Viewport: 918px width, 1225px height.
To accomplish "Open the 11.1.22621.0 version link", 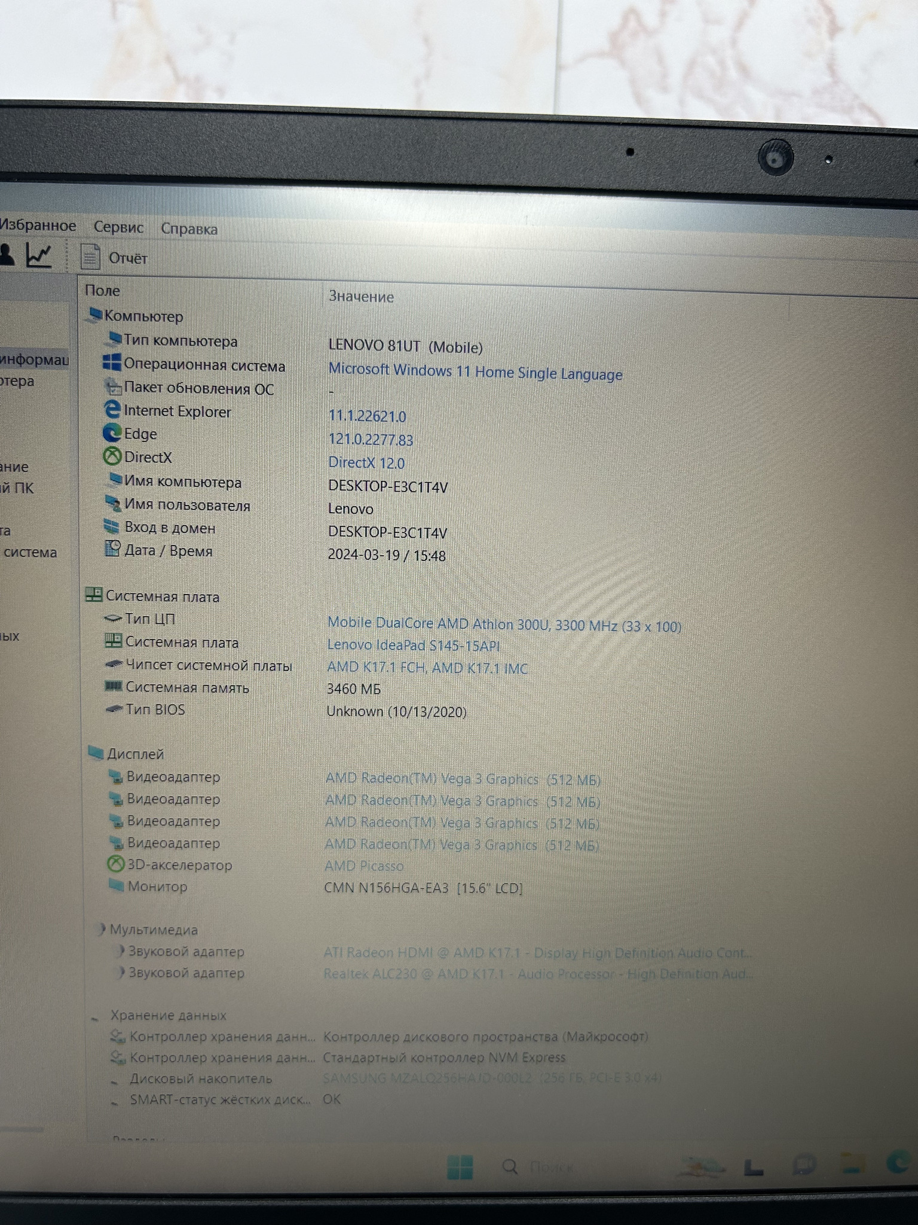I will [x=367, y=416].
